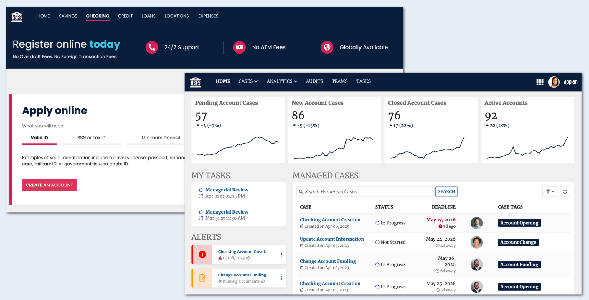The width and height of the screenshot is (589, 300).
Task: Open the apps grid icon in dashboard header
Action: pos(540,82)
